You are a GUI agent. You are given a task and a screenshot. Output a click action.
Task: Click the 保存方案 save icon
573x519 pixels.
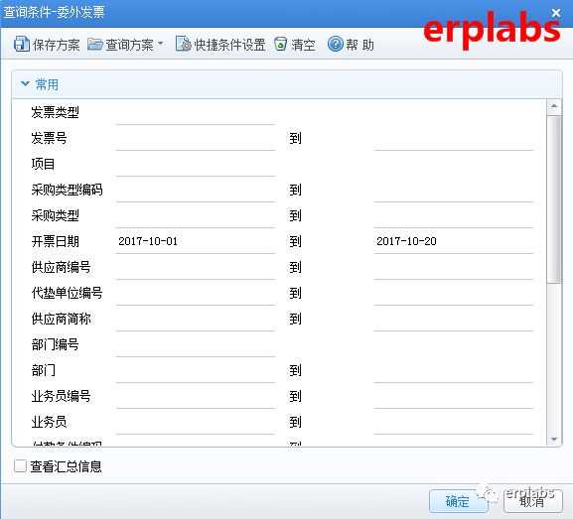[x=22, y=45]
